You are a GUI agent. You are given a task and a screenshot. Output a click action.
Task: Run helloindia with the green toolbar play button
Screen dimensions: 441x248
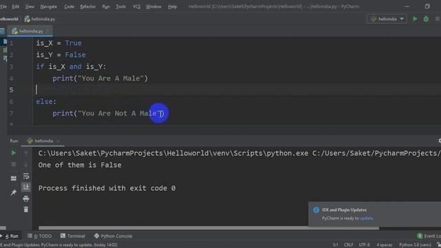tap(415, 19)
